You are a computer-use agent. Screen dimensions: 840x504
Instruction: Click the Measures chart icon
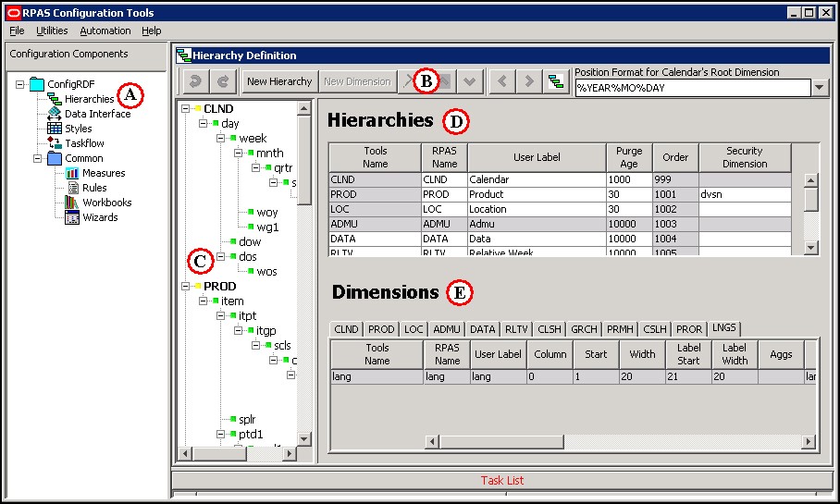72,172
